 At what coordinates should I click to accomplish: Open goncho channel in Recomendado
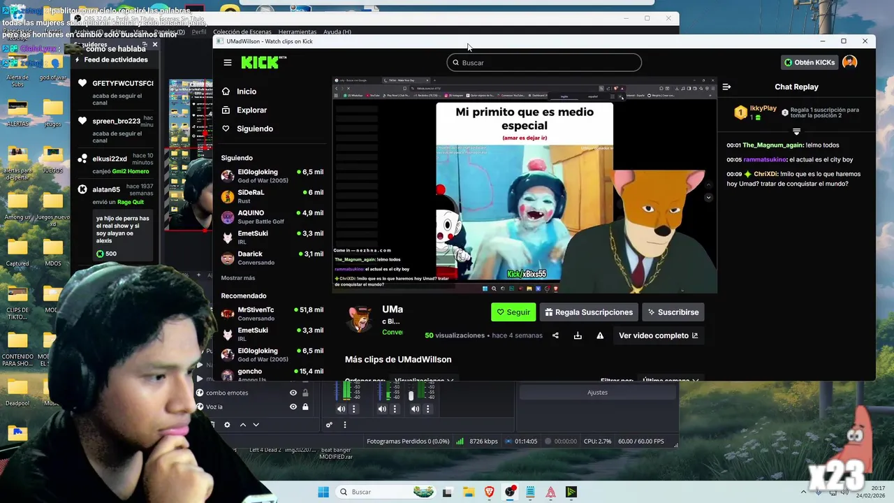click(272, 375)
